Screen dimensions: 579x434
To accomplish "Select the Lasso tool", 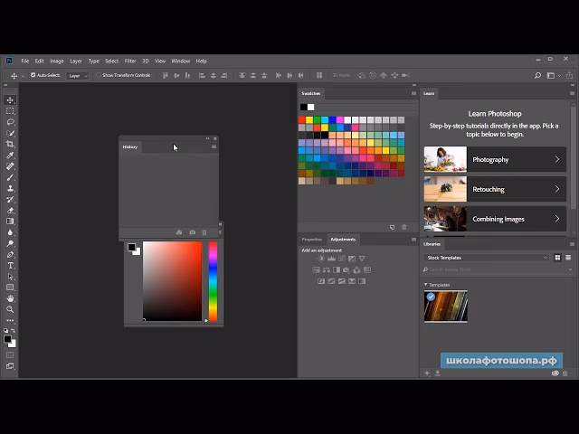I will 10,122.
